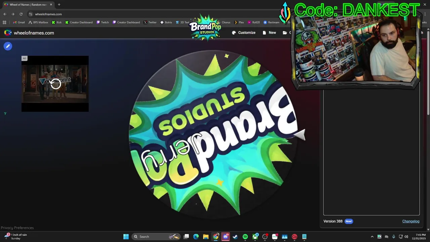
Task: Select the Wheel of Names tab
Action: pyautogui.click(x=28, y=5)
